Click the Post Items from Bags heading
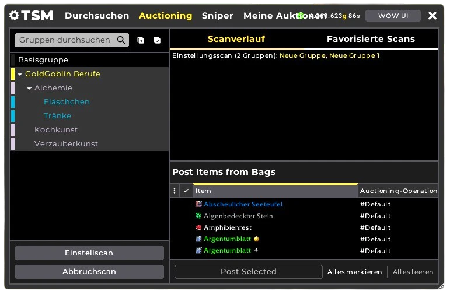Viewport: 450px width, 294px height. 224,172
